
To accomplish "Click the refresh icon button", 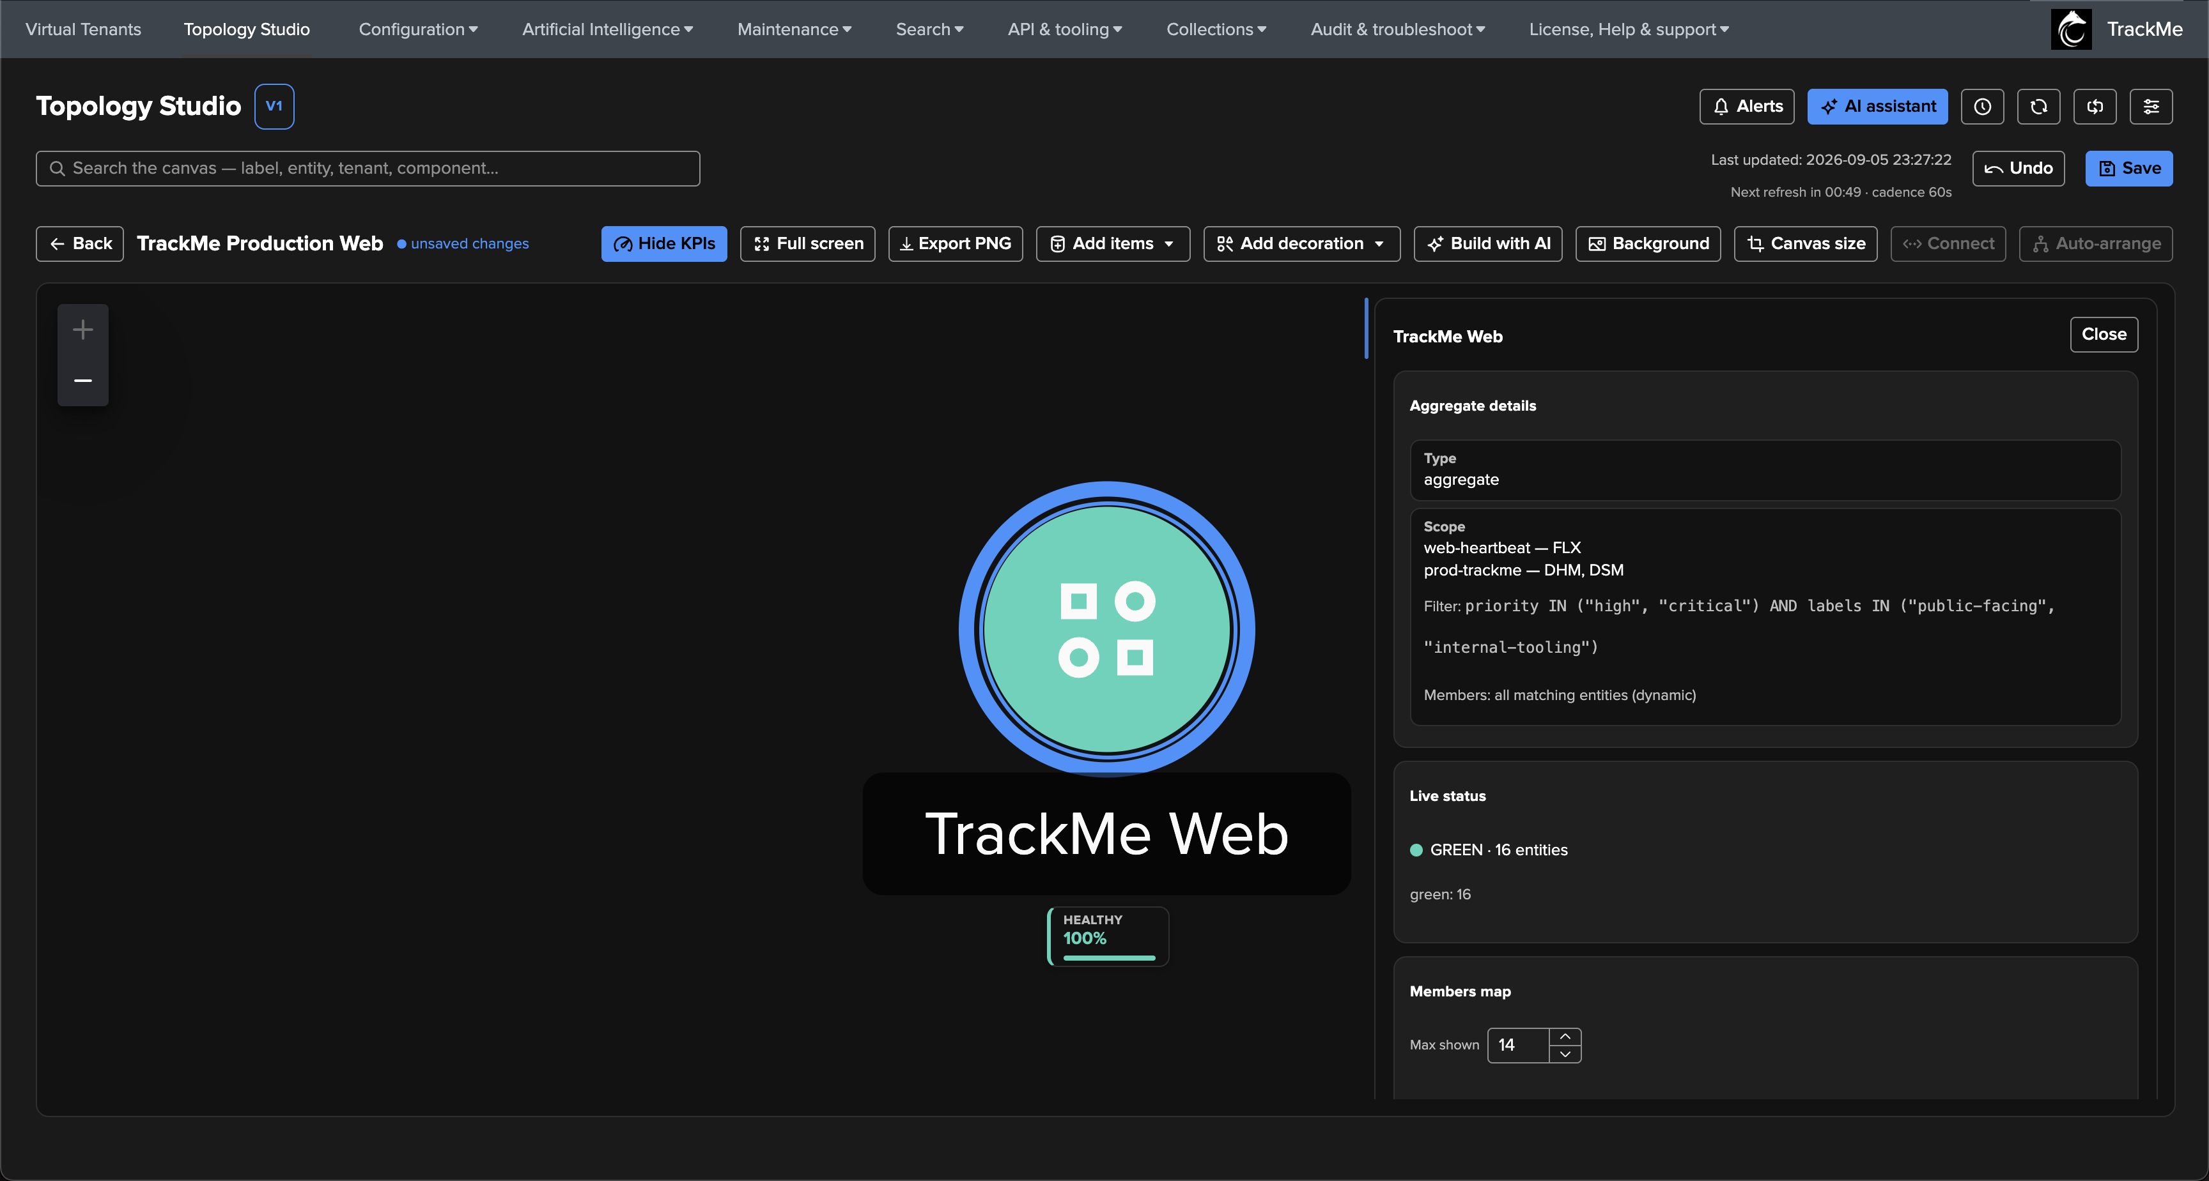I will coord(2038,106).
